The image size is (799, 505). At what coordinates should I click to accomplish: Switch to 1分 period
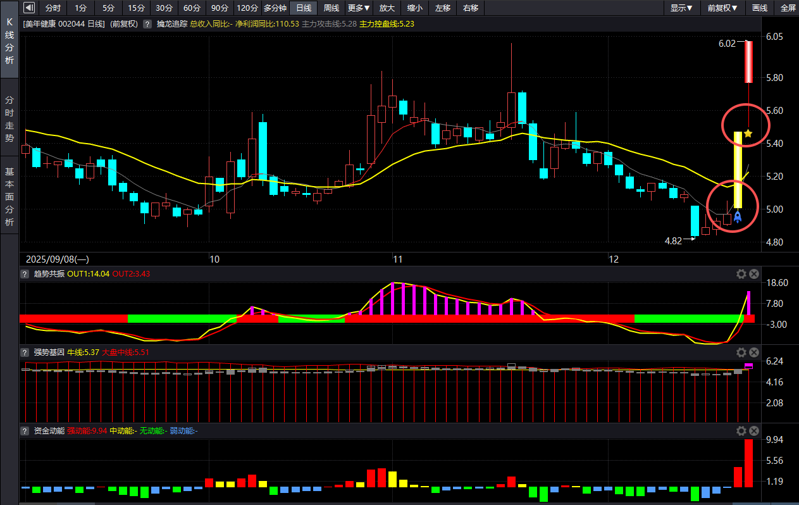tap(81, 8)
